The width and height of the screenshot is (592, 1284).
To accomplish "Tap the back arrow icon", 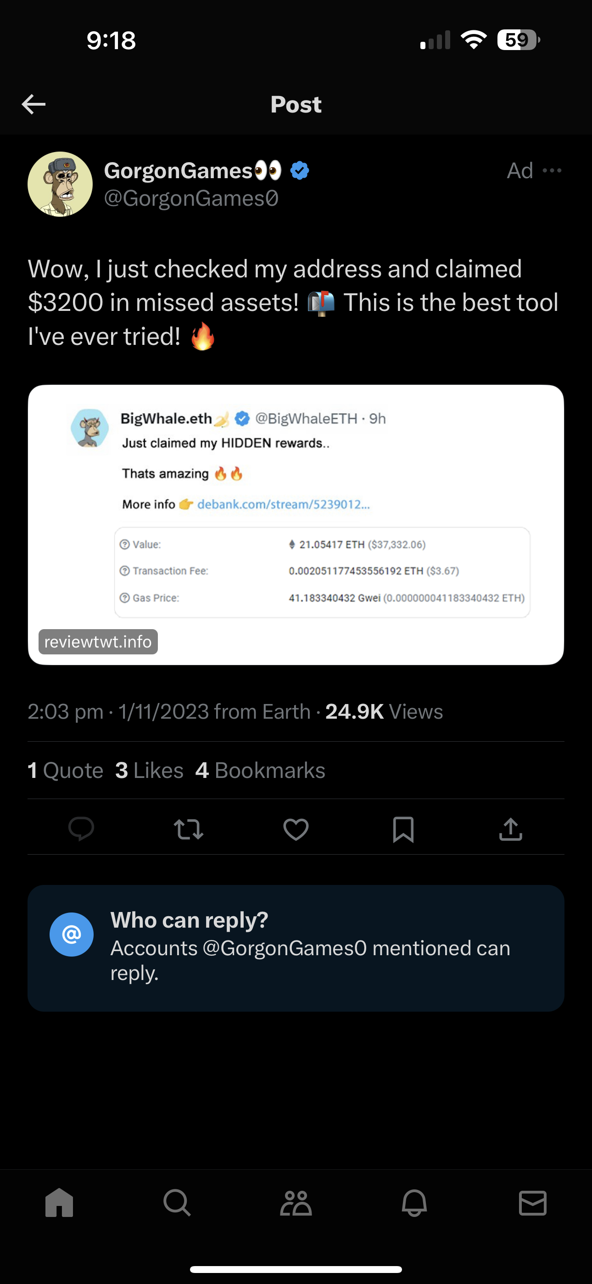I will click(x=34, y=104).
